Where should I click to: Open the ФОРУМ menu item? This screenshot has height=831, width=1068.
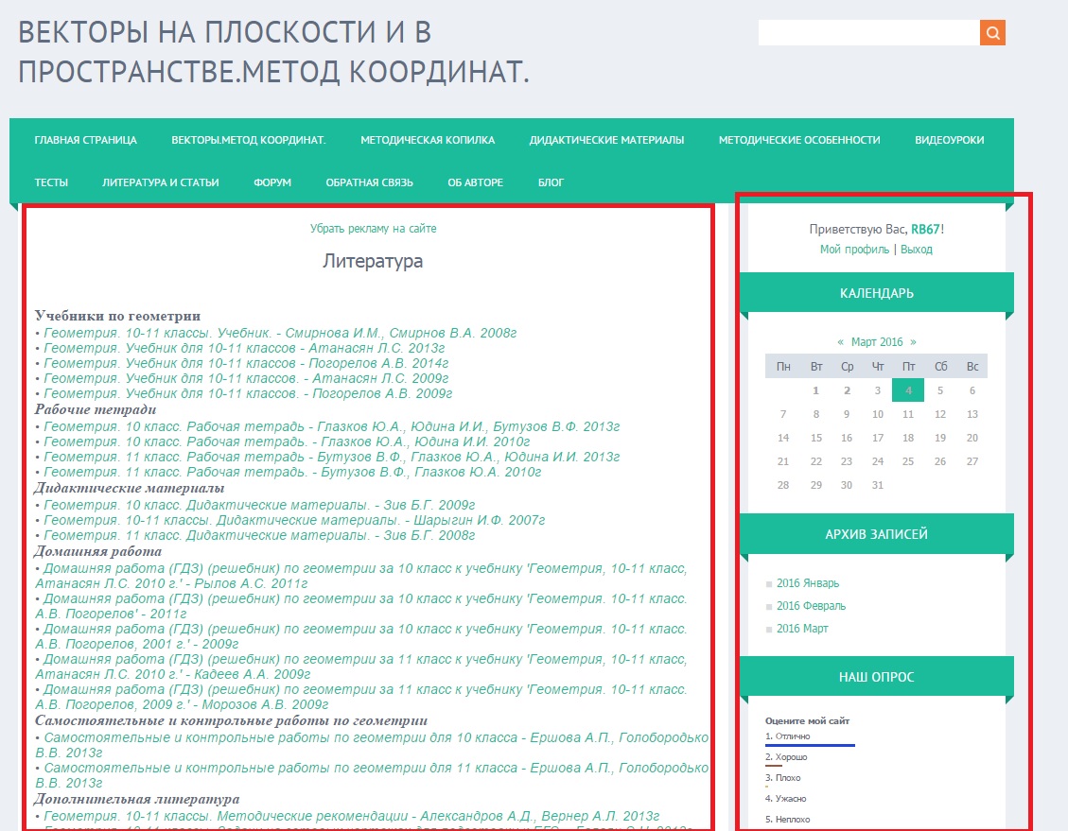[x=272, y=182]
